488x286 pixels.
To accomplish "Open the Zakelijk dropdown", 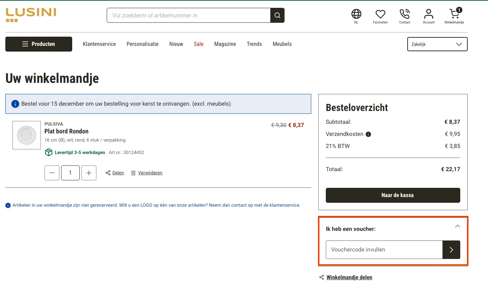I will pyautogui.click(x=437, y=44).
